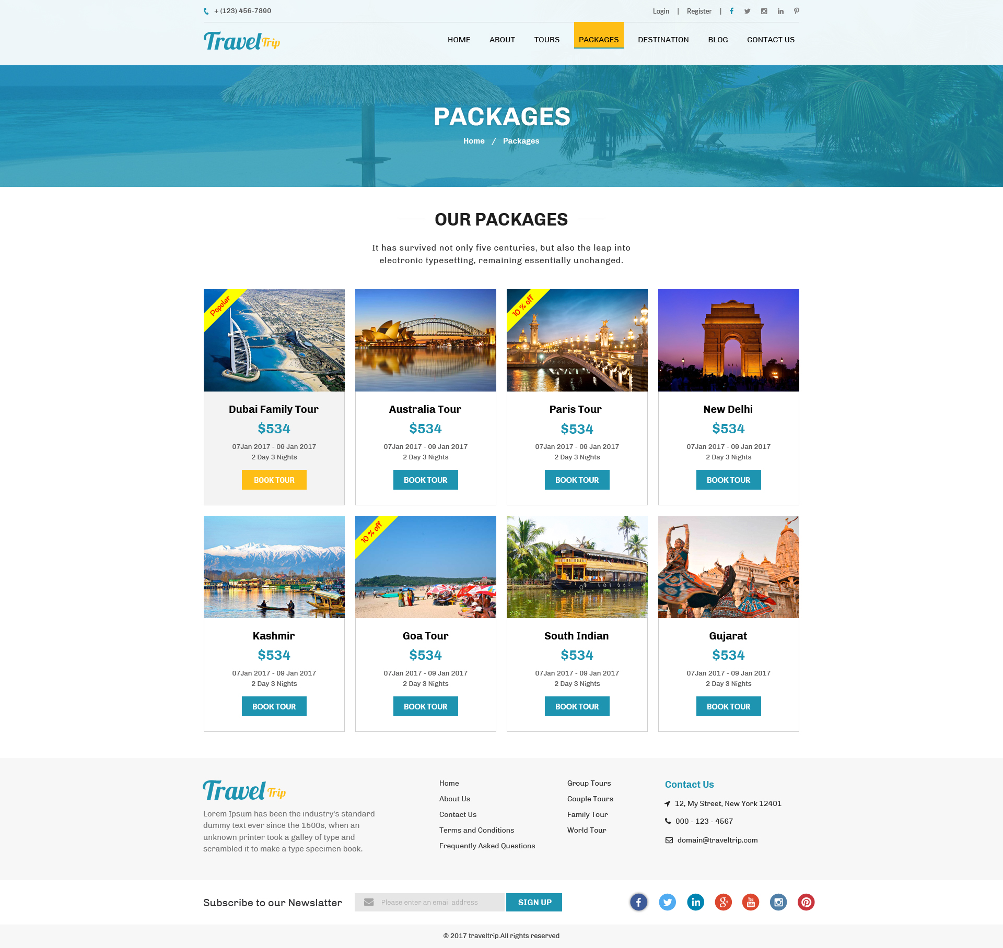Click the Instagram icon in the header
This screenshot has height=948, width=1003.
pos(763,10)
